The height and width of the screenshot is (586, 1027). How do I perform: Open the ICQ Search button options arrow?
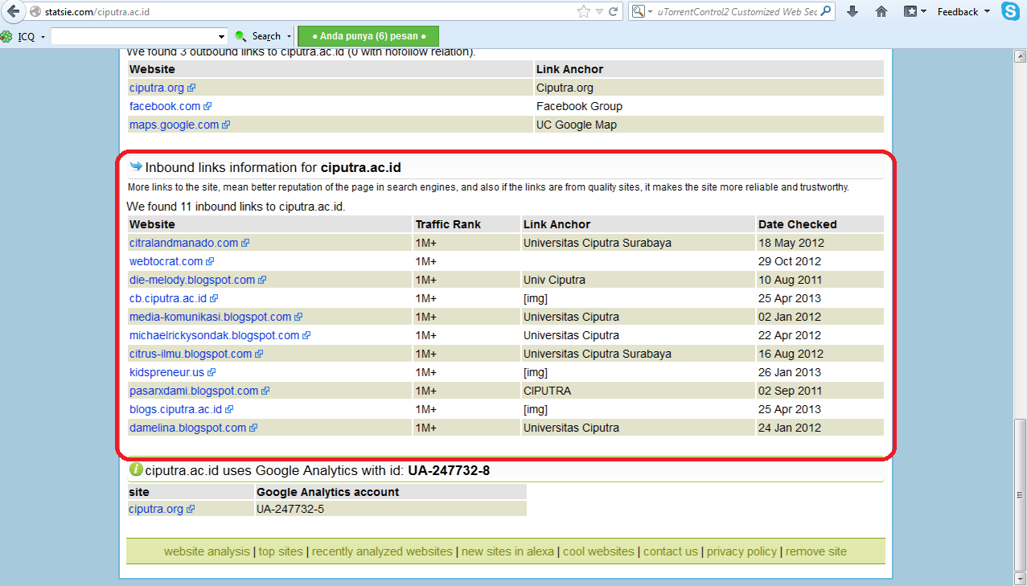click(x=289, y=36)
